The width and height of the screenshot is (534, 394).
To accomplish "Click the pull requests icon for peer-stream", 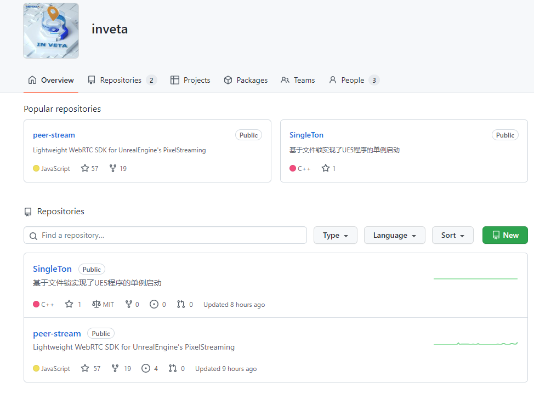I will [x=173, y=368].
